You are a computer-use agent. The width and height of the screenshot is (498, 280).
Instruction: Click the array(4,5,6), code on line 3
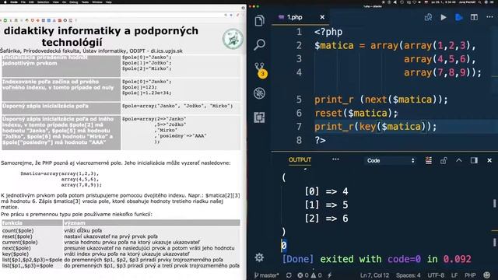[440, 59]
